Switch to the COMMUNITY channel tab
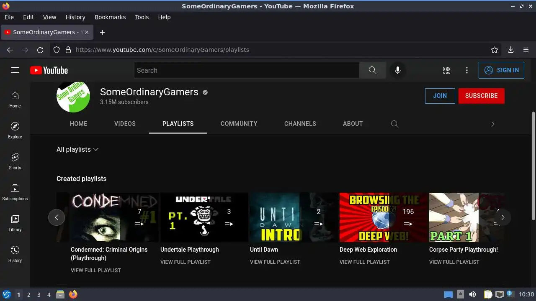536x301 pixels. pos(239,124)
